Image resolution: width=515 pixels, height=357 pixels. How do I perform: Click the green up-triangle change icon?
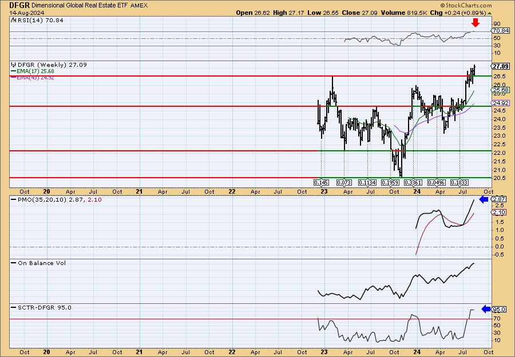(x=489, y=13)
